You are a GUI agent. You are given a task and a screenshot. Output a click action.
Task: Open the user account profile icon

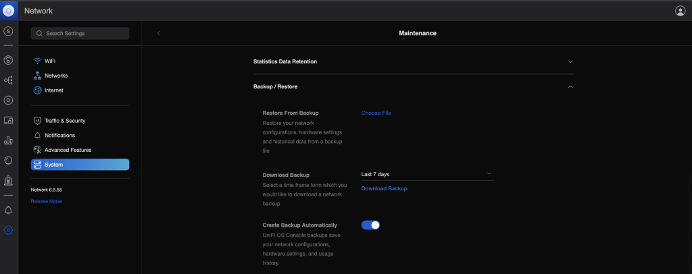pos(680,11)
